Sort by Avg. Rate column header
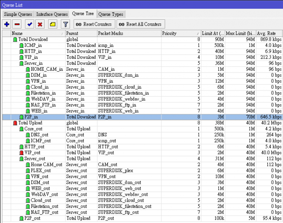The height and width of the screenshot is (223, 283). pyautogui.click(x=269, y=34)
